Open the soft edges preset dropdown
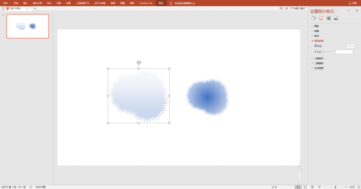Viewport: 361px width, 189px height. [x=351, y=46]
